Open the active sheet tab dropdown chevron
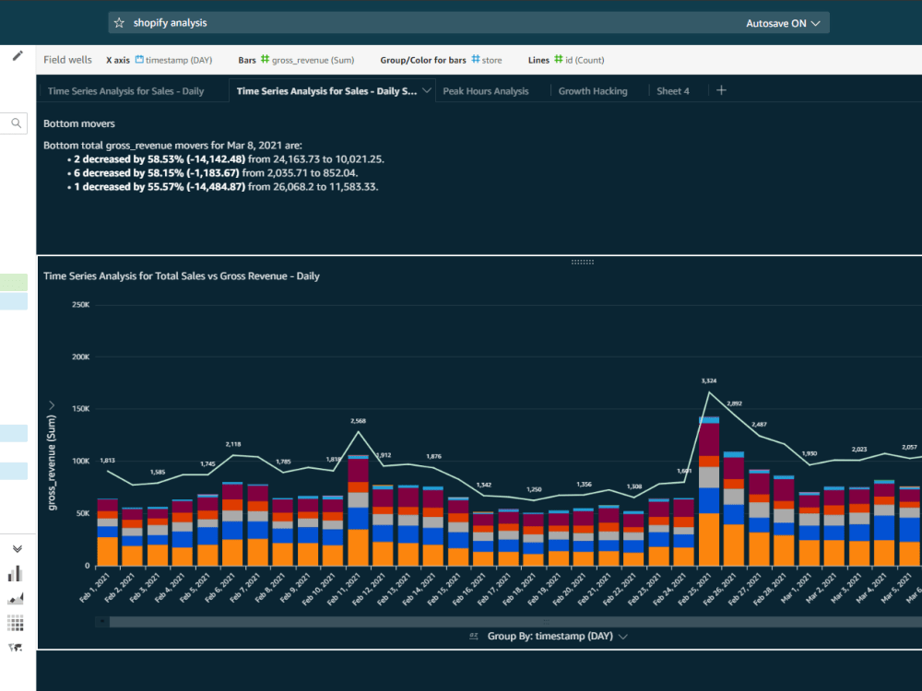 (428, 89)
